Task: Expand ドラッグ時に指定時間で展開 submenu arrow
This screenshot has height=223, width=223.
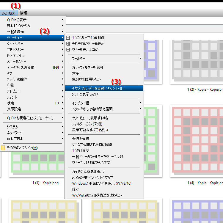Action: pyautogui.click(x=140, y=109)
